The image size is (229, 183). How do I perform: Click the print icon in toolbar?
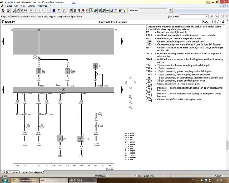(x=8, y=10)
